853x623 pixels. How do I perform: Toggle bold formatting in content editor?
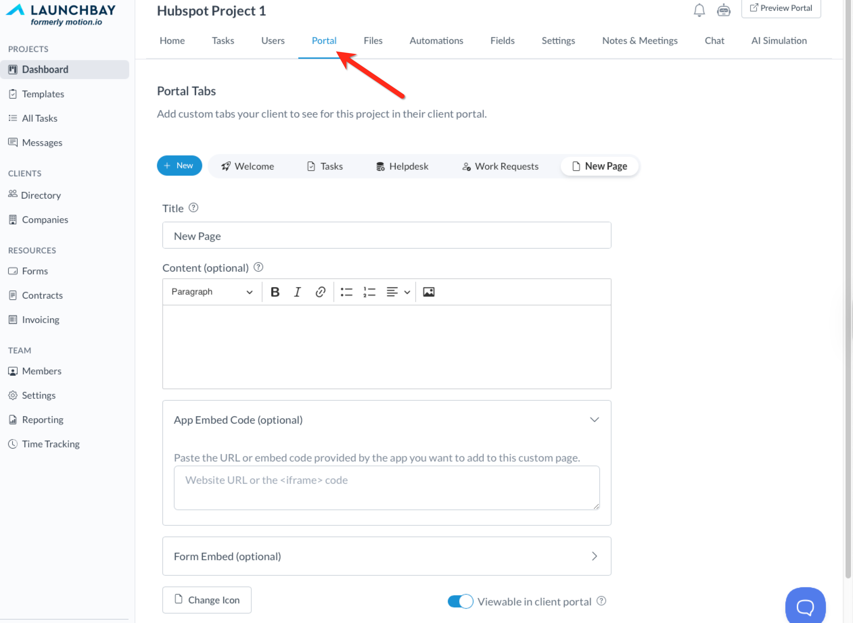pos(275,292)
